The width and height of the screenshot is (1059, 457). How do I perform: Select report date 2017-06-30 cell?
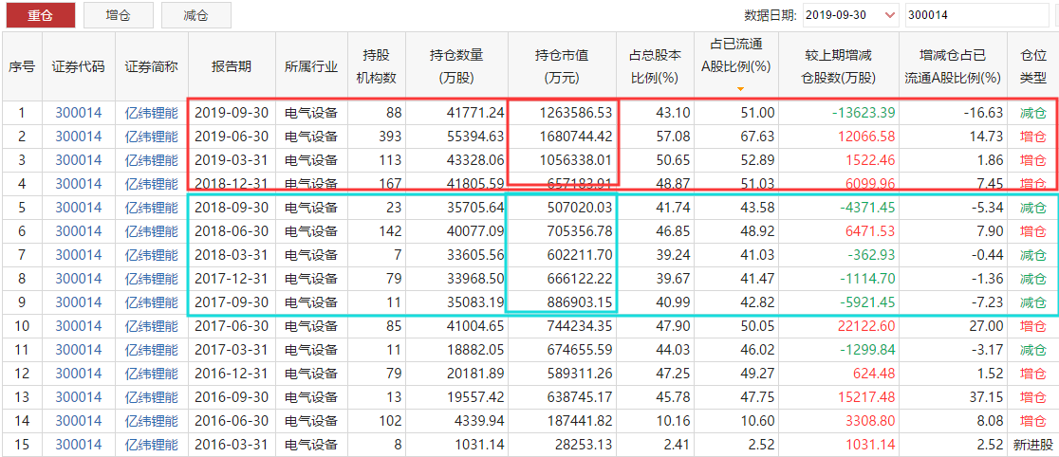232,327
